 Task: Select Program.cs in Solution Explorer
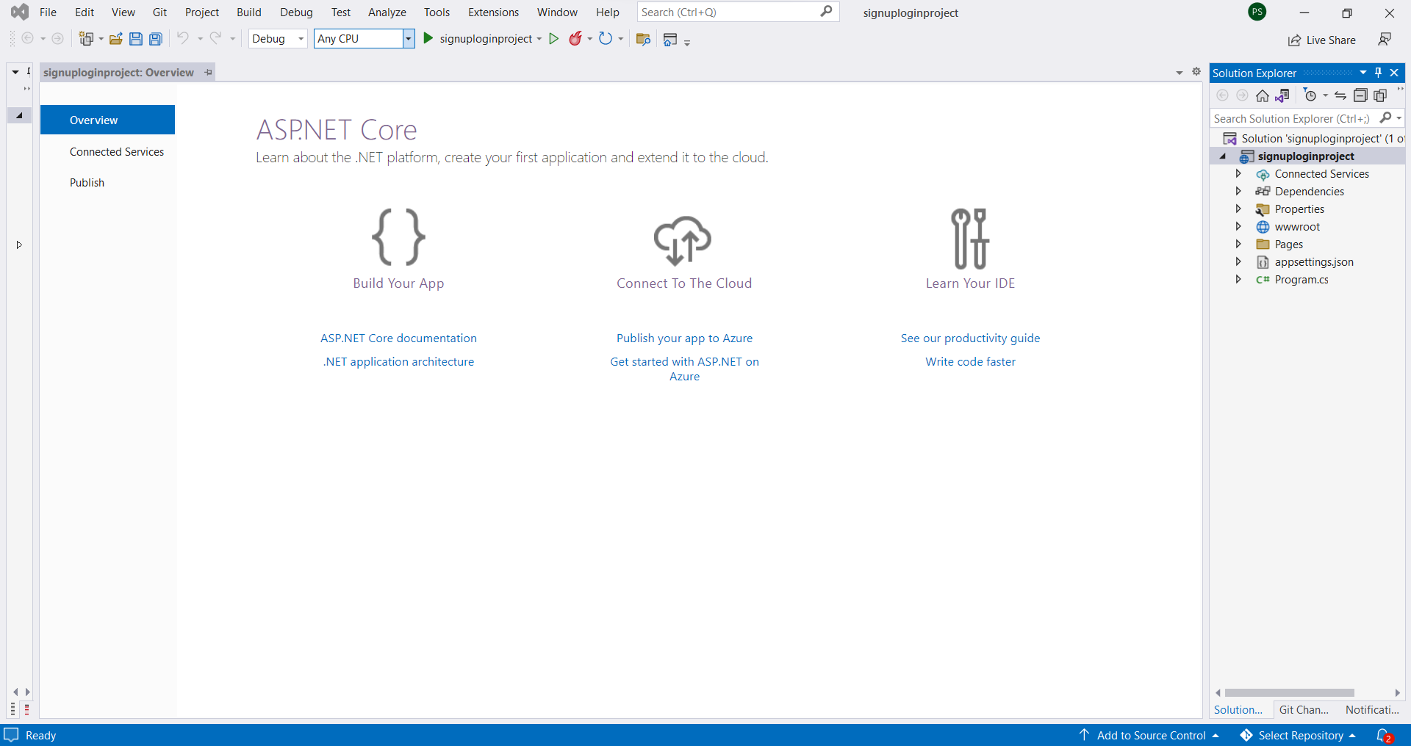tap(1302, 280)
